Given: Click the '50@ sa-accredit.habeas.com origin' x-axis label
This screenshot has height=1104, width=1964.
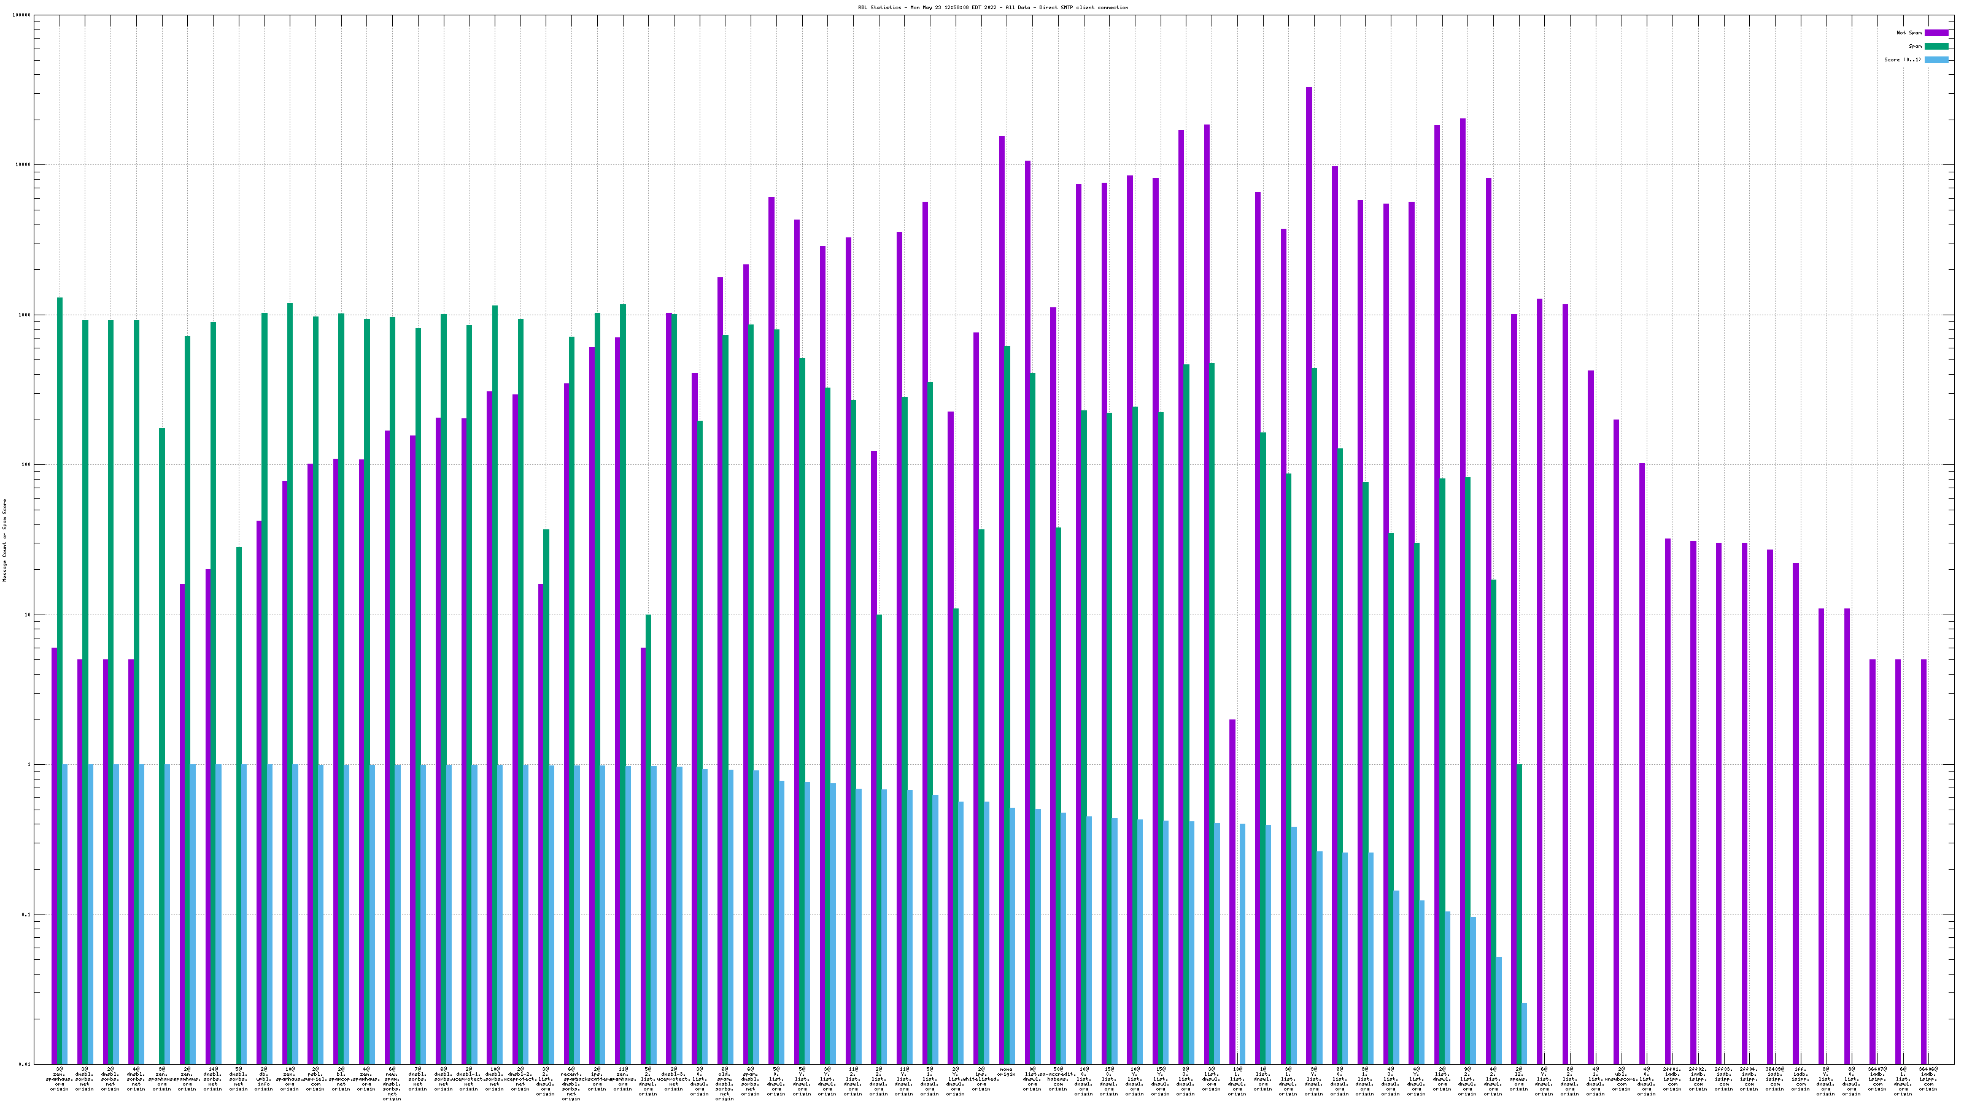Looking at the screenshot, I should (1057, 1079).
